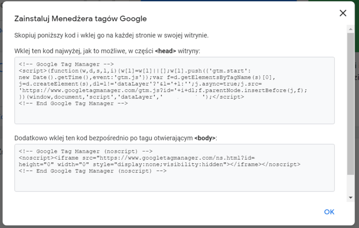The width and height of the screenshot is (359, 228).
Task: Click the scrollbar up arrow
Action: [x=350, y=29]
